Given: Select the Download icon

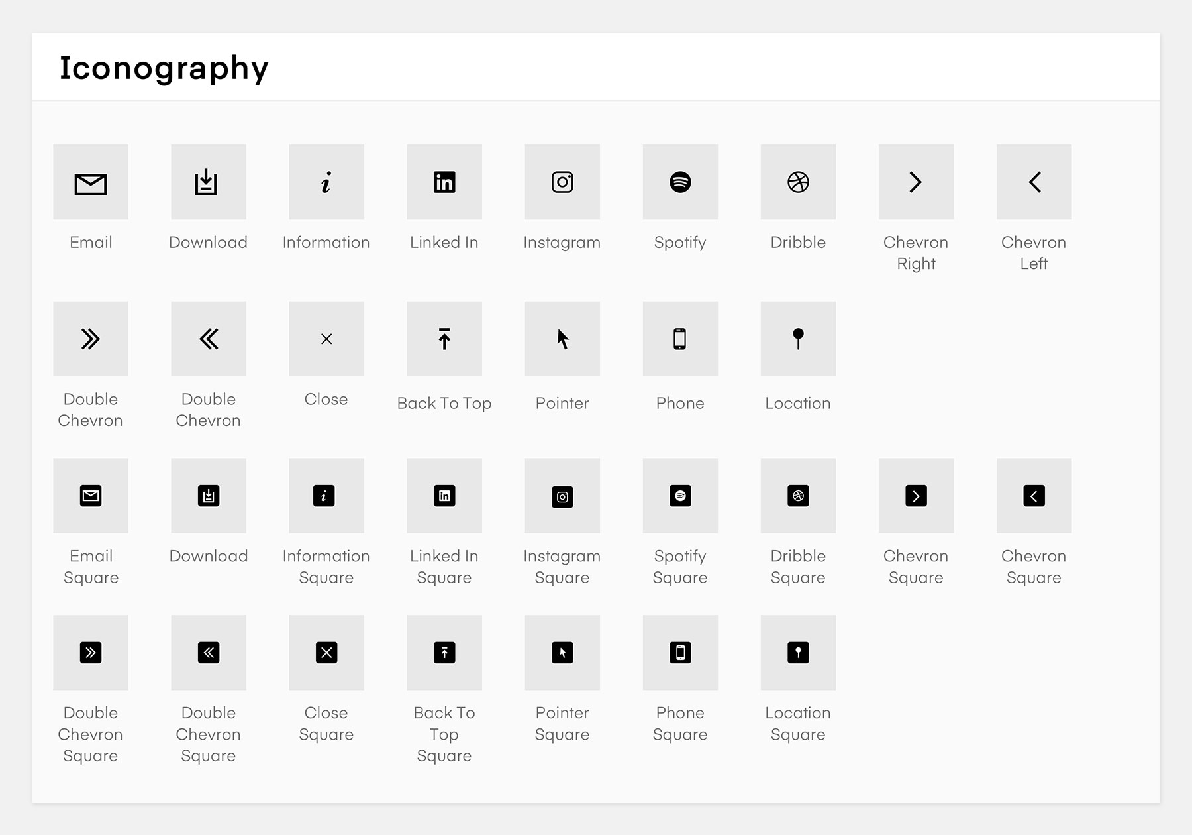Looking at the screenshot, I should 208,182.
